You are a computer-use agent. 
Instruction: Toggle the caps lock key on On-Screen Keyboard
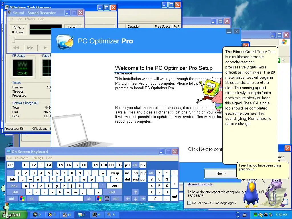[14, 186]
